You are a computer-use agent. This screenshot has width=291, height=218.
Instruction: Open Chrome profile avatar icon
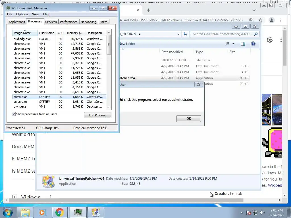271,20
